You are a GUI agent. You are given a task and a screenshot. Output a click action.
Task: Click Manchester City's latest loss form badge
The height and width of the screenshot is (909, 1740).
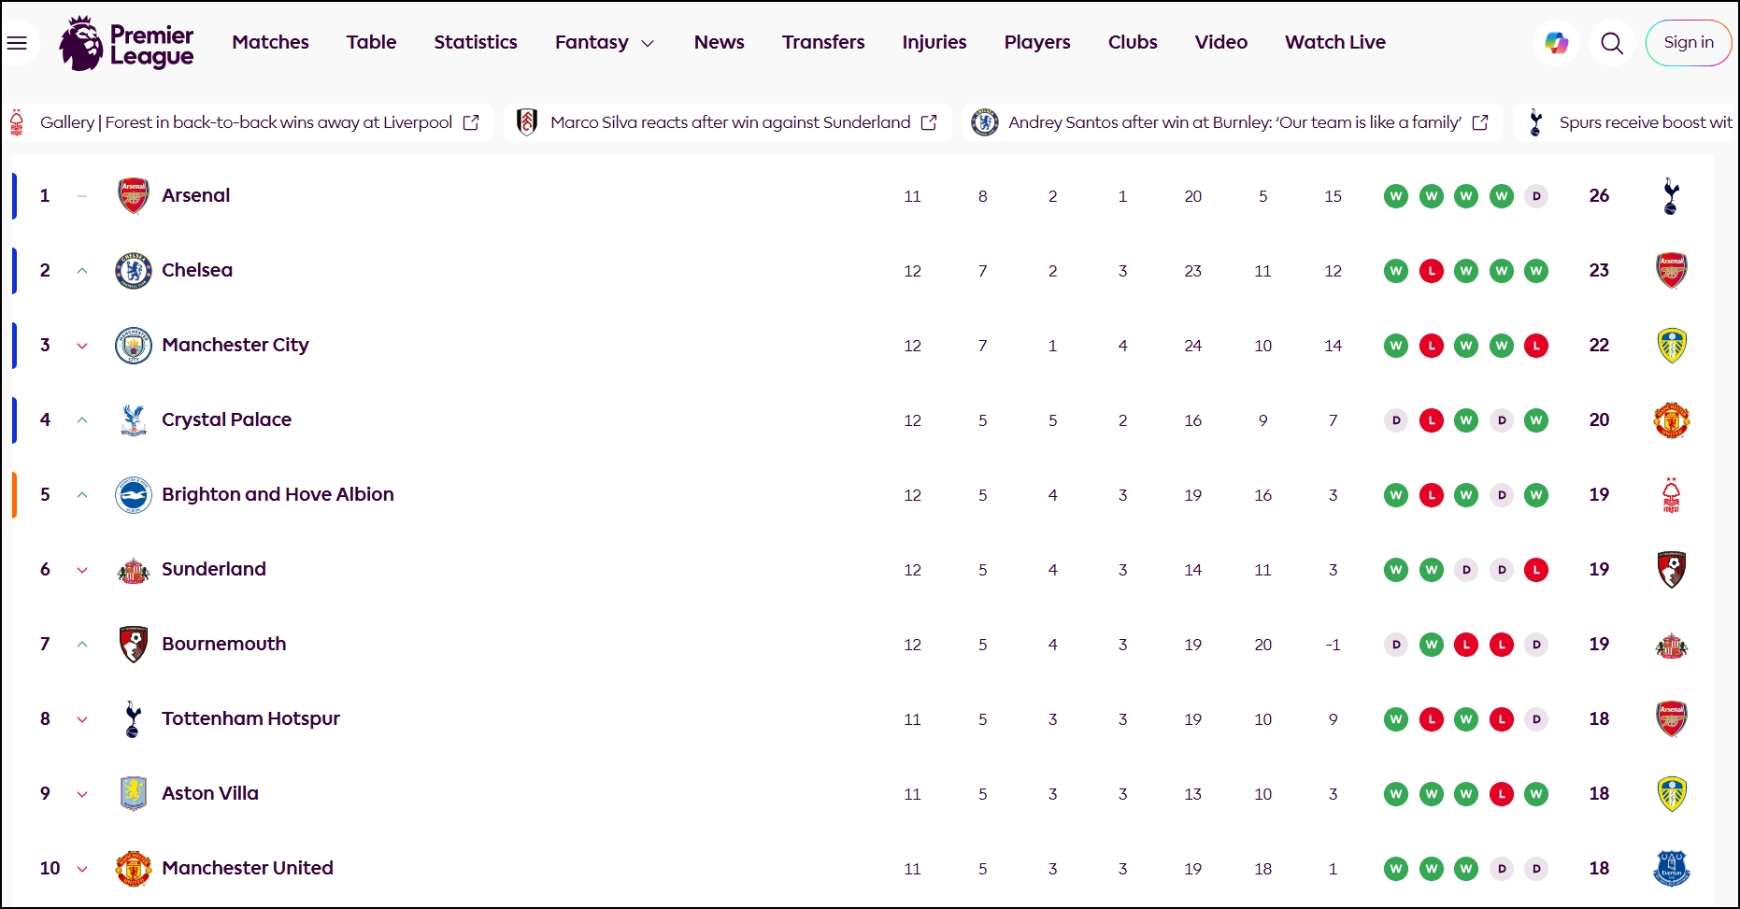1536,346
